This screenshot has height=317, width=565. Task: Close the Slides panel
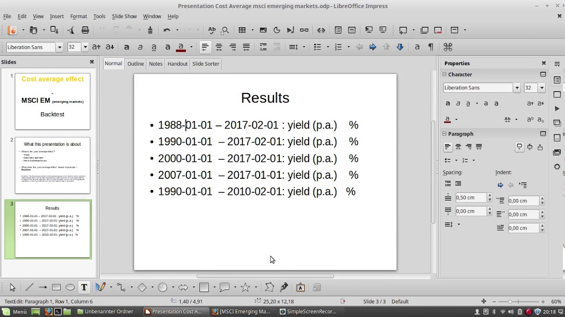click(x=92, y=62)
